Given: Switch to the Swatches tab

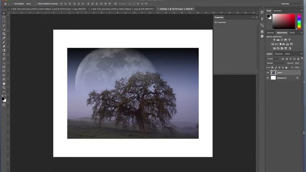Looking at the screenshot, I should 277,11.
